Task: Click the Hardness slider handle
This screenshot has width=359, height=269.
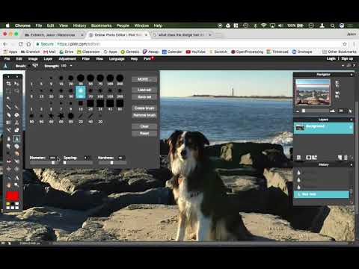Action: tap(111, 163)
